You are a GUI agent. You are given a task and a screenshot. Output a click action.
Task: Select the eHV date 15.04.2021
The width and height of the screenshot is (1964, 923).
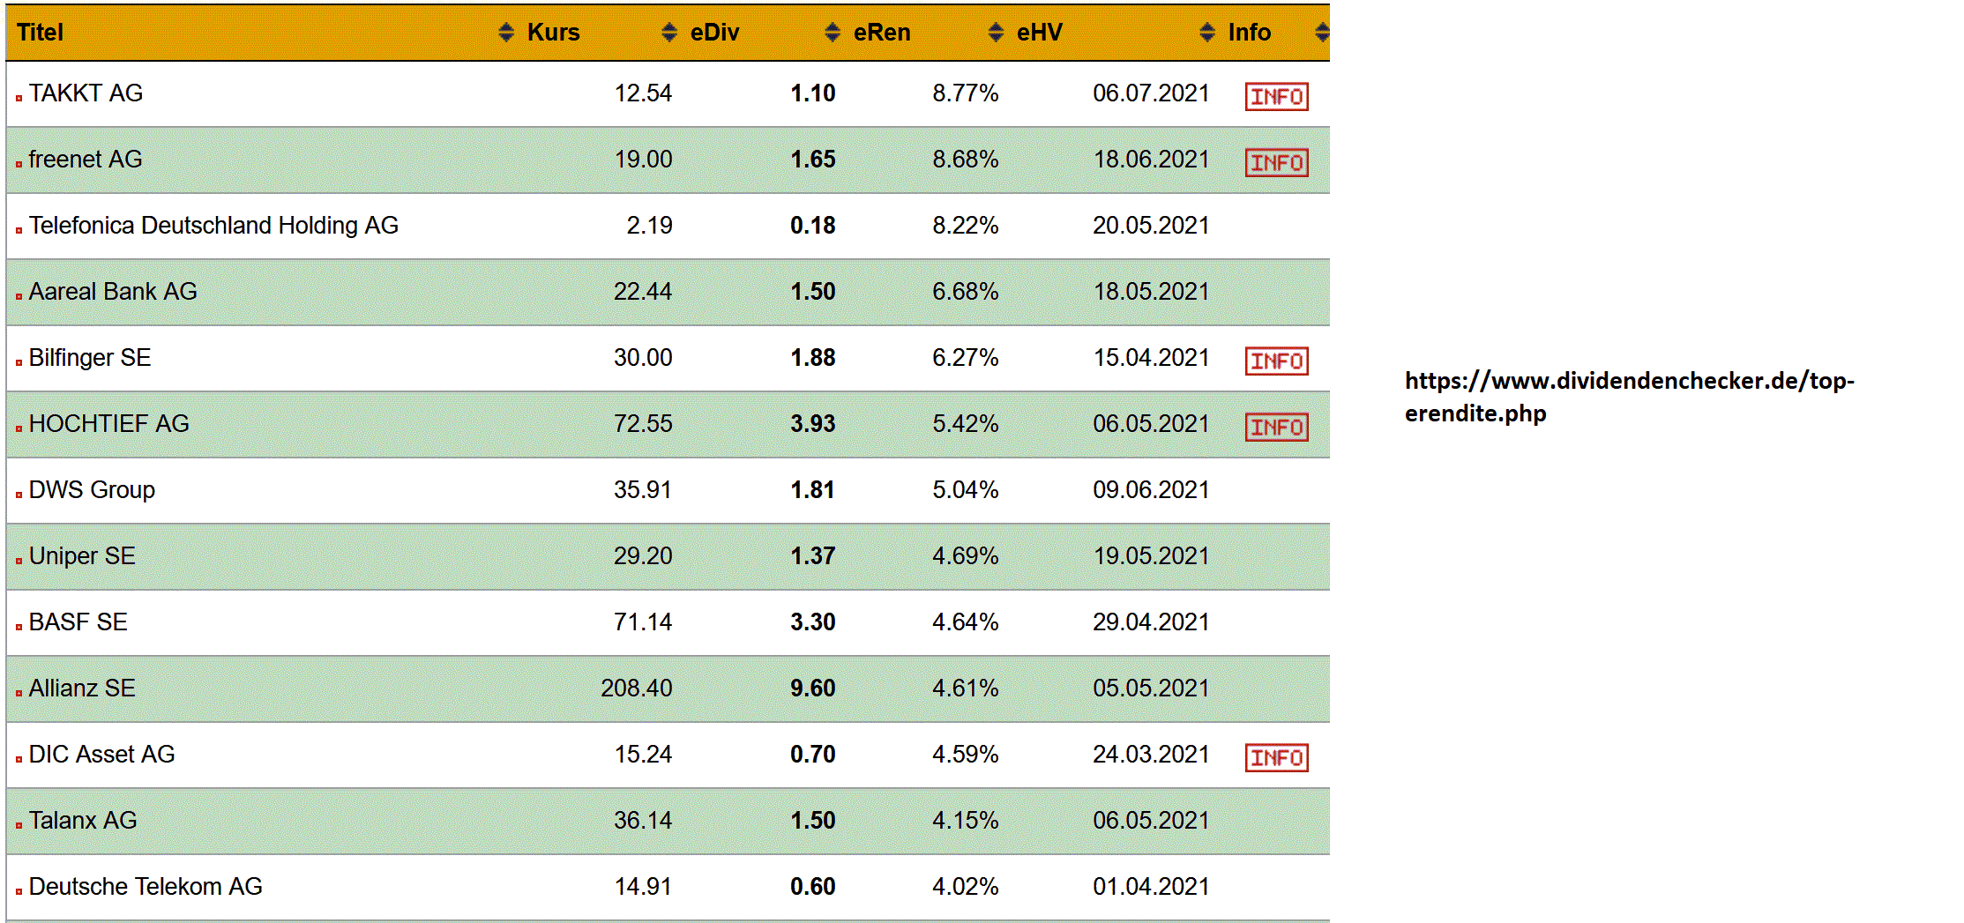click(1151, 358)
